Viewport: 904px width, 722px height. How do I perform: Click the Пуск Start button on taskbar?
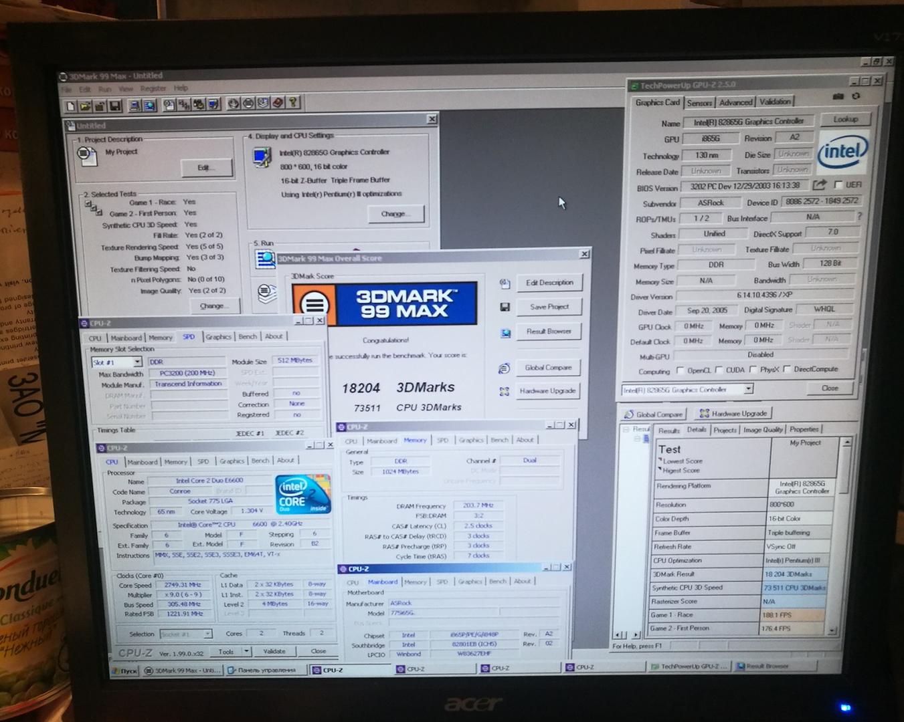[126, 671]
